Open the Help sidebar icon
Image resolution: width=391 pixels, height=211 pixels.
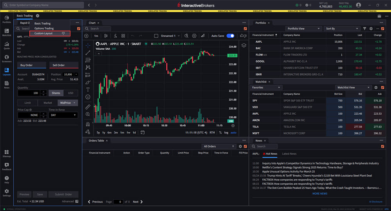click(7, 180)
